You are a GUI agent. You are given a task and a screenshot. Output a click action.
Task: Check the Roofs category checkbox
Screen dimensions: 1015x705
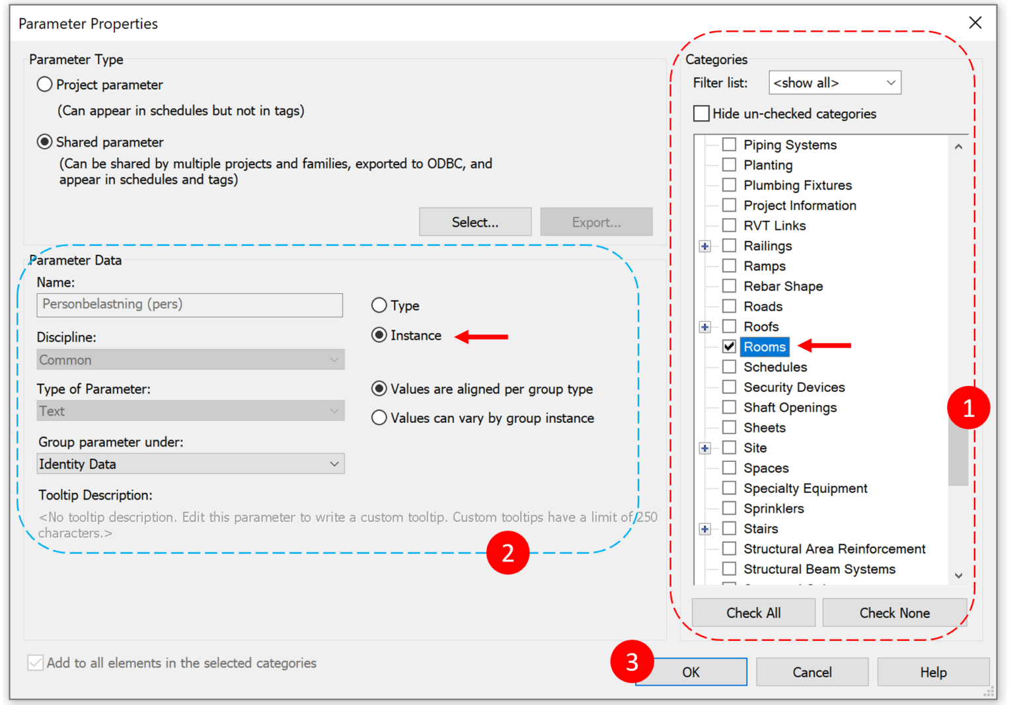[x=729, y=326]
